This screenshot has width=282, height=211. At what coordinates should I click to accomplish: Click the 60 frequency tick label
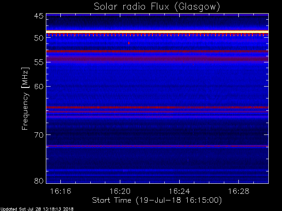point(39,87)
